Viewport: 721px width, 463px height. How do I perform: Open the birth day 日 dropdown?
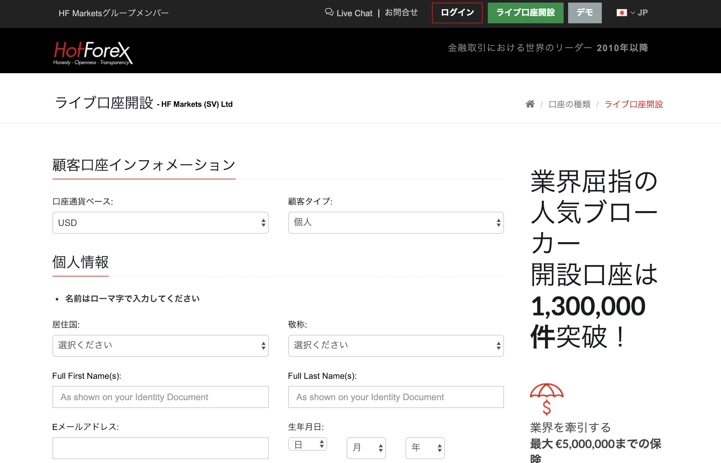click(308, 444)
